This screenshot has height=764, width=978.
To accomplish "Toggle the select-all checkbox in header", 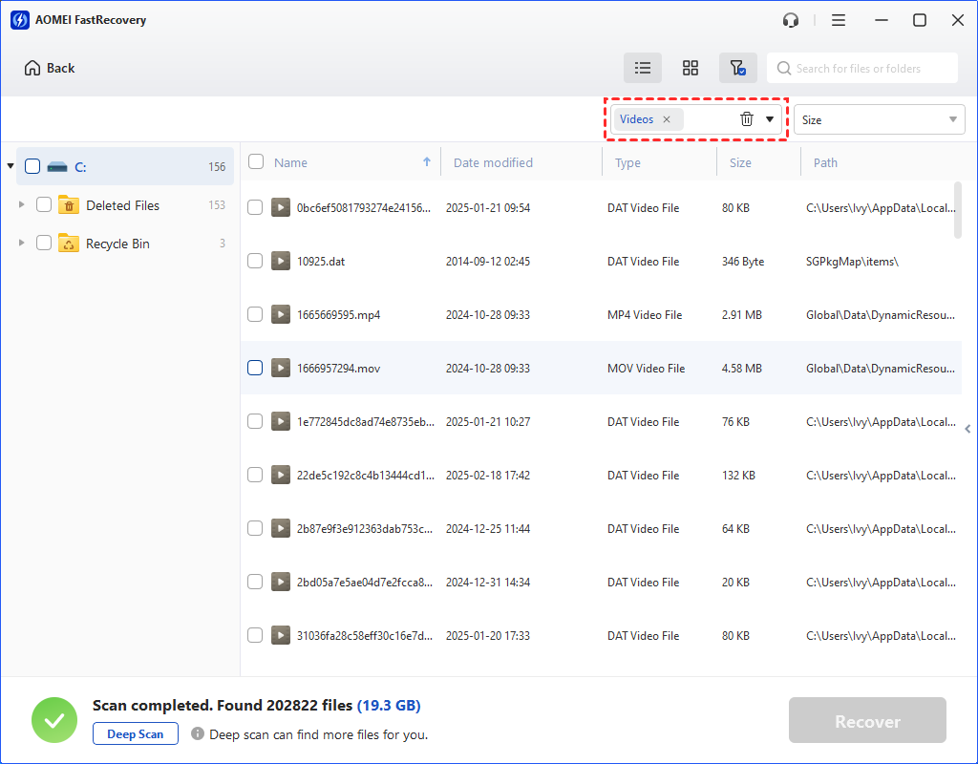I will [256, 162].
